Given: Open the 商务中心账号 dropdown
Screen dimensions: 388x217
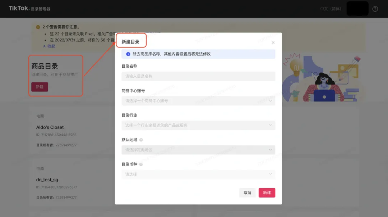Looking at the screenshot, I should pos(198,101).
